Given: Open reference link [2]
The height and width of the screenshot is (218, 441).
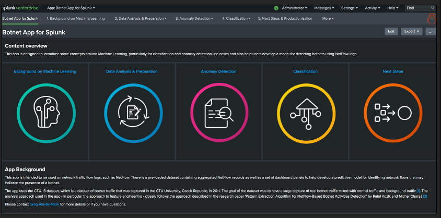Looking at the screenshot, I should click(425, 197).
